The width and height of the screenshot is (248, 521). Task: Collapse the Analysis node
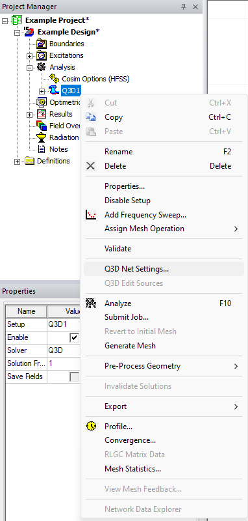[30, 68]
